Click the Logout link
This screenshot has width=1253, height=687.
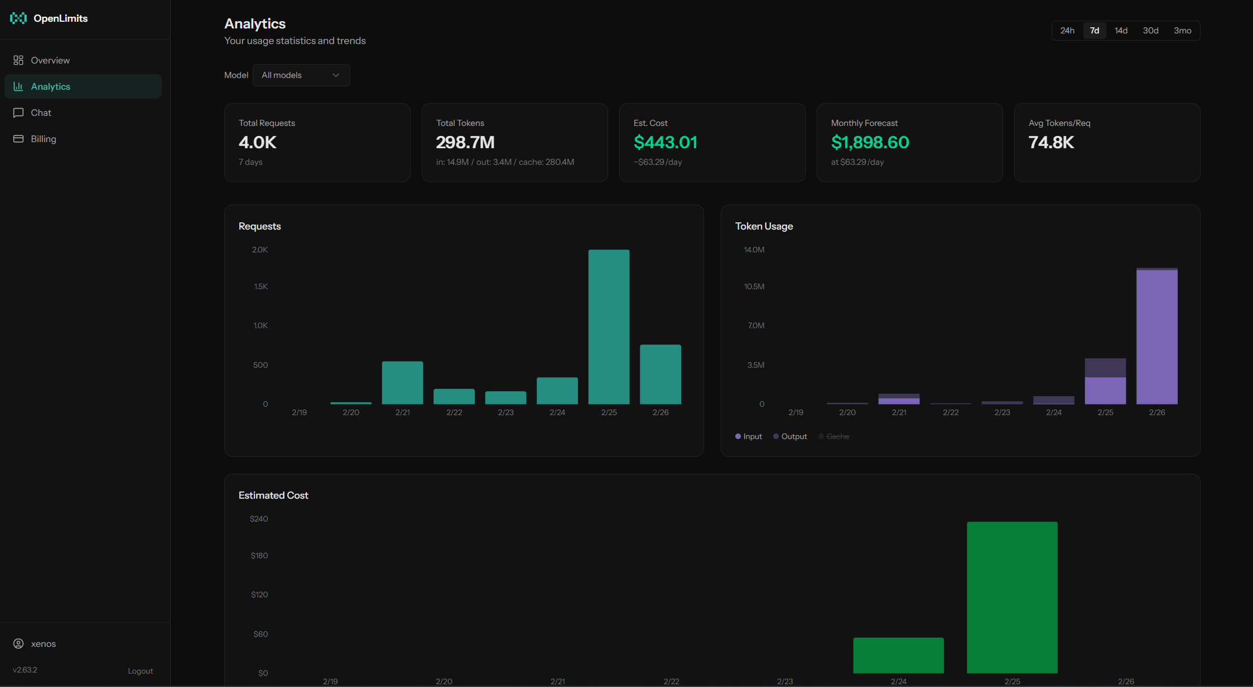pos(140,671)
